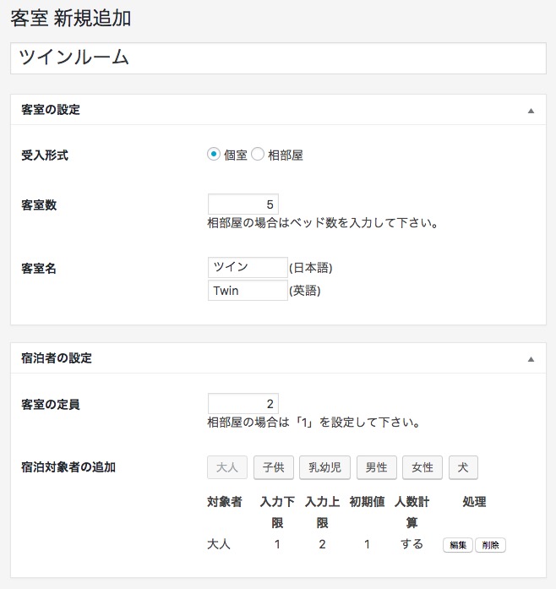The height and width of the screenshot is (589, 556).
Task: Add 大人 guest type button
Action: pyautogui.click(x=227, y=467)
